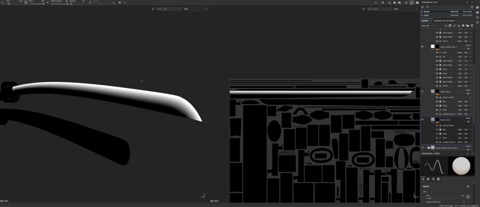The height and width of the screenshot is (207, 480).
Task: Click the paintbrush mode icon in top-right toolbar
Action: click(x=412, y=2)
